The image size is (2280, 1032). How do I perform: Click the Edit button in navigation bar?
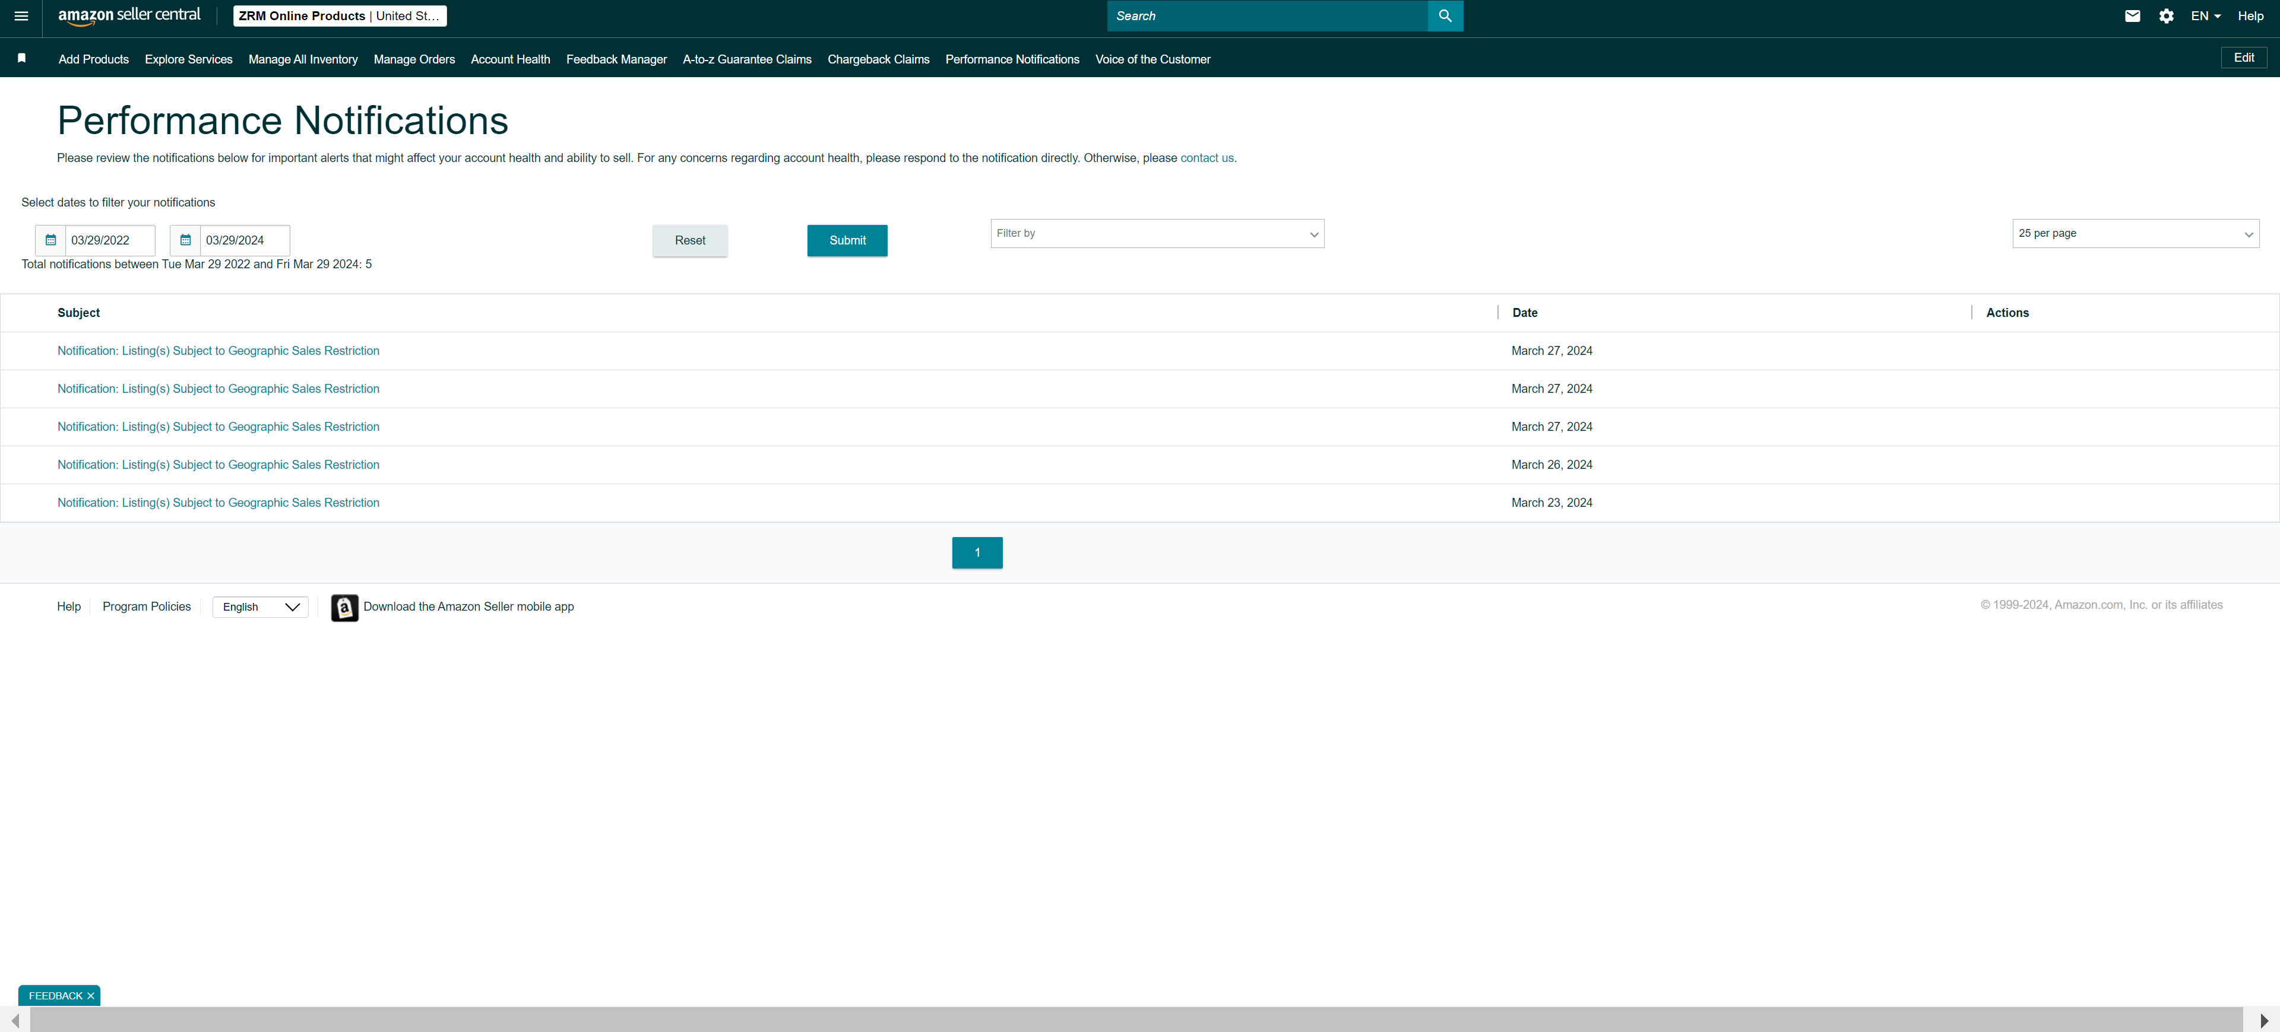coord(2243,58)
